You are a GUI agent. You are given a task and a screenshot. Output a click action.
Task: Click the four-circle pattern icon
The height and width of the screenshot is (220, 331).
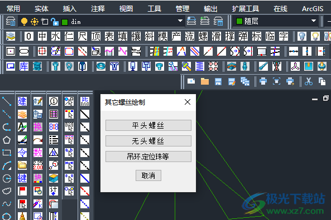pyautogui.click(x=213, y=66)
